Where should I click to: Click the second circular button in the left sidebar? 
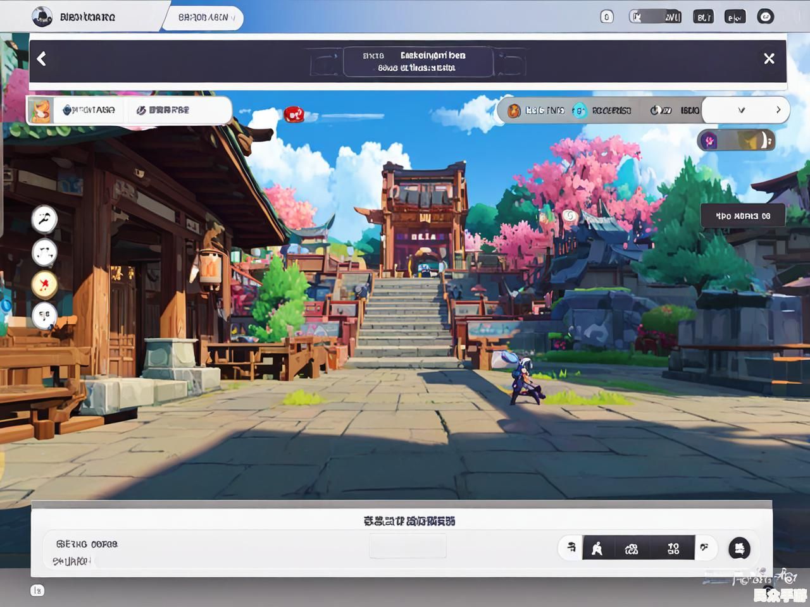44,252
